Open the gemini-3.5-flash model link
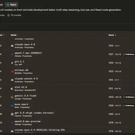Screen dimensions: 135x135 click(x=26, y=96)
